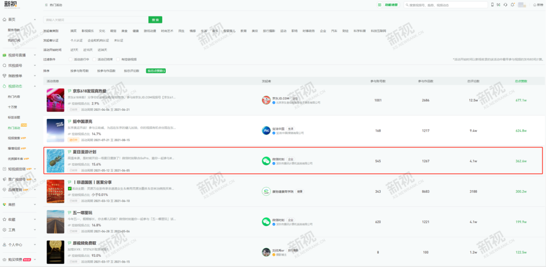This screenshot has width=546, height=267.
Task: Click the 挺中国漂亮 activity title
Action: pos(82,121)
